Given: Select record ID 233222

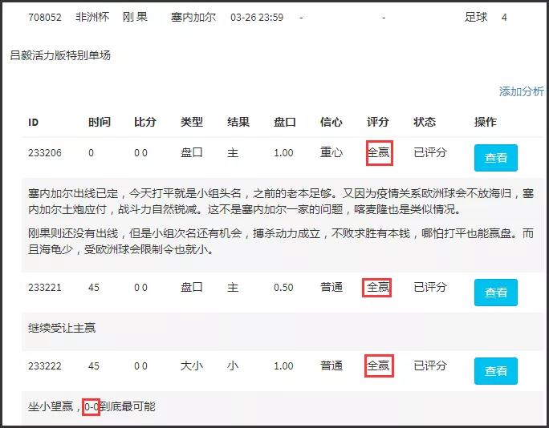Looking at the screenshot, I should pyautogui.click(x=45, y=366).
